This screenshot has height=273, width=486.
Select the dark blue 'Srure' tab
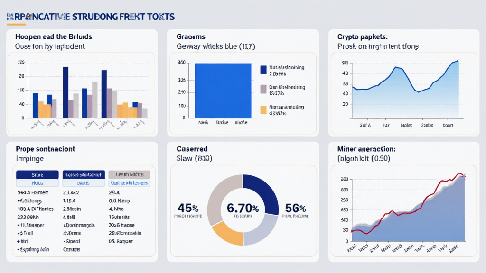(x=37, y=174)
